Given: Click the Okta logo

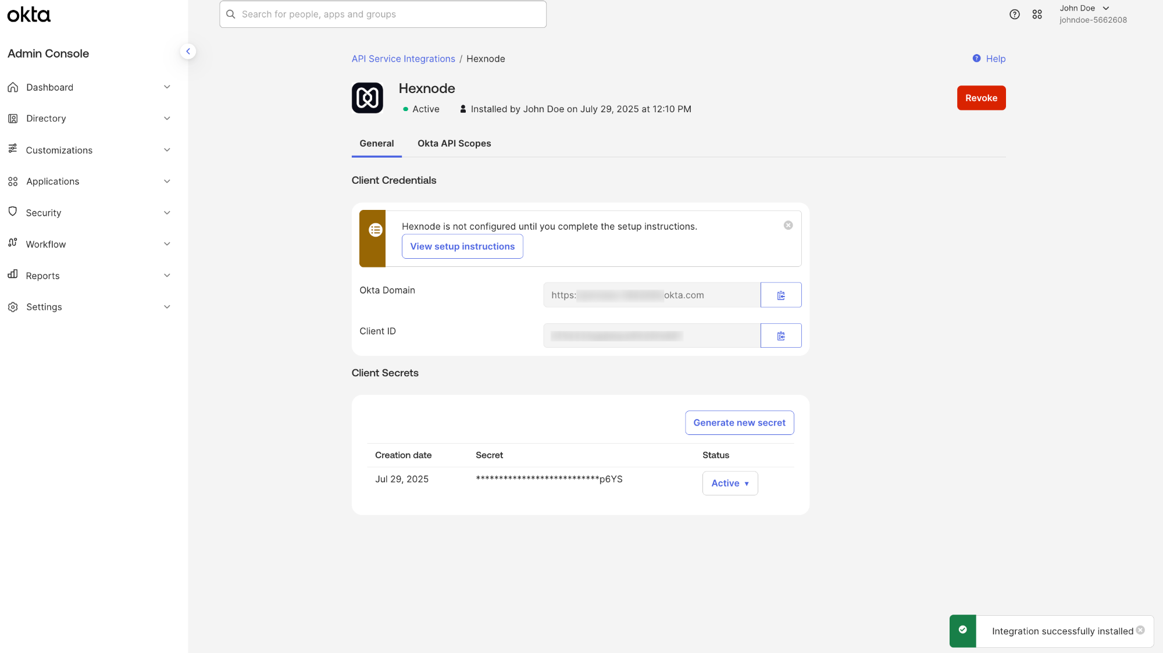Looking at the screenshot, I should pyautogui.click(x=28, y=15).
